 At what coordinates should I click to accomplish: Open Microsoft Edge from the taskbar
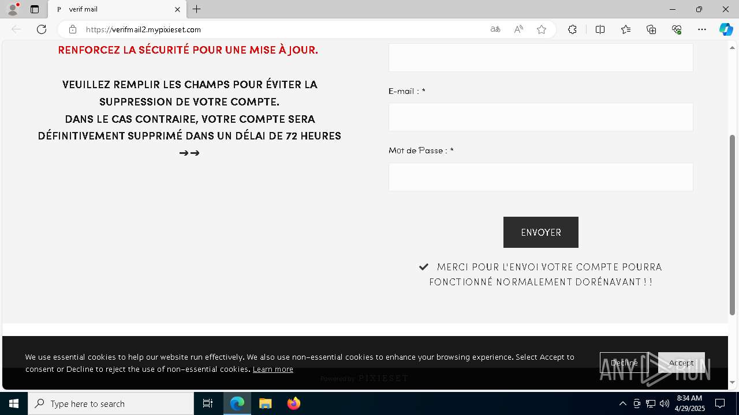(237, 403)
